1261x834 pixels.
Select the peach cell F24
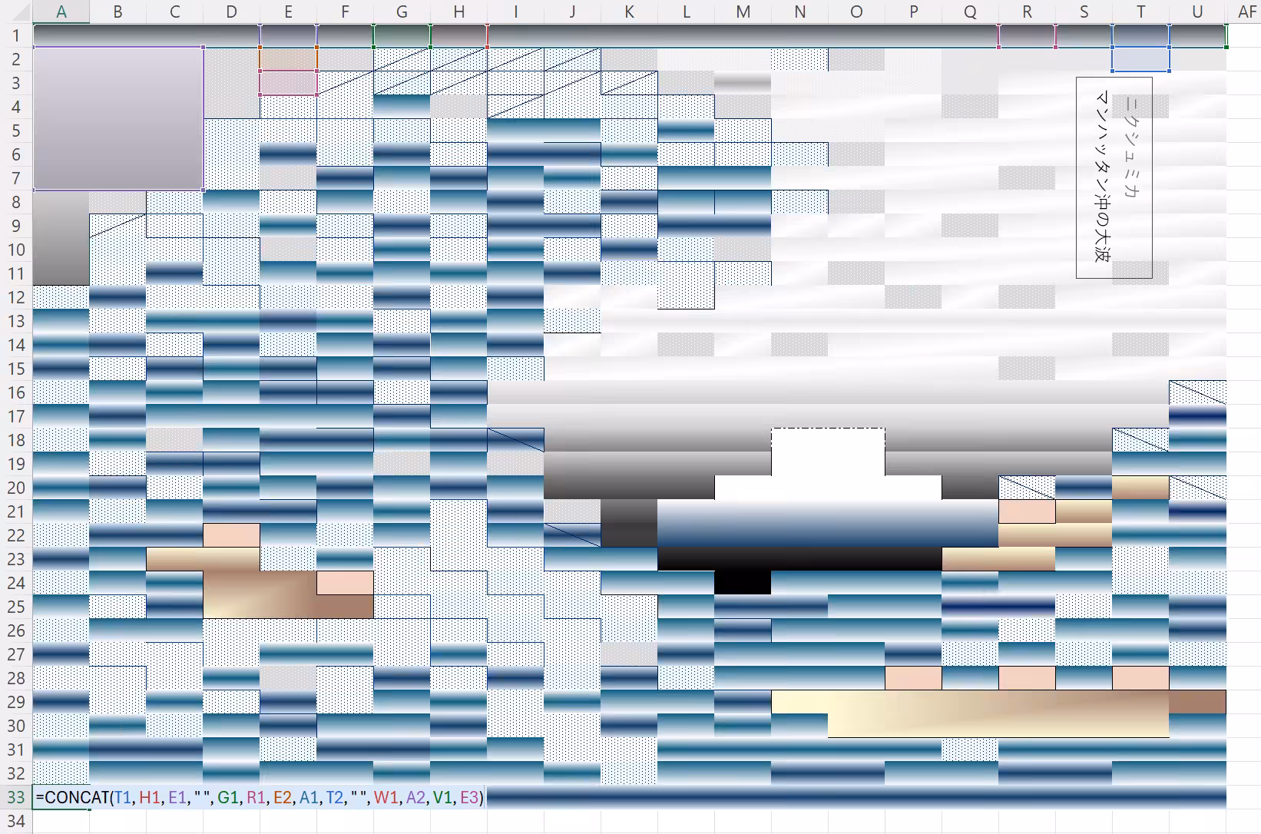pyautogui.click(x=345, y=583)
